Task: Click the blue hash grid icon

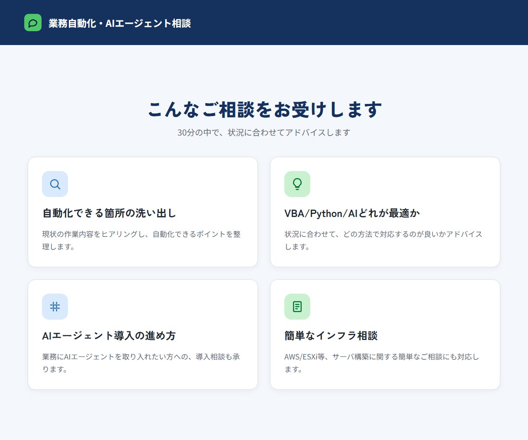Action: tap(55, 307)
